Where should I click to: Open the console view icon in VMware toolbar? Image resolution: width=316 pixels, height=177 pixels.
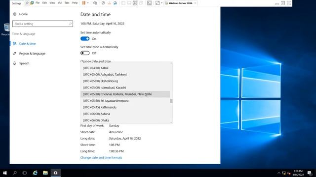pos(149,3)
